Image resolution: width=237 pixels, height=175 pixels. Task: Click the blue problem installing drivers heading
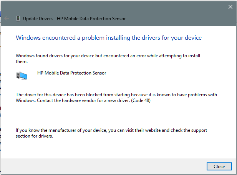109,38
